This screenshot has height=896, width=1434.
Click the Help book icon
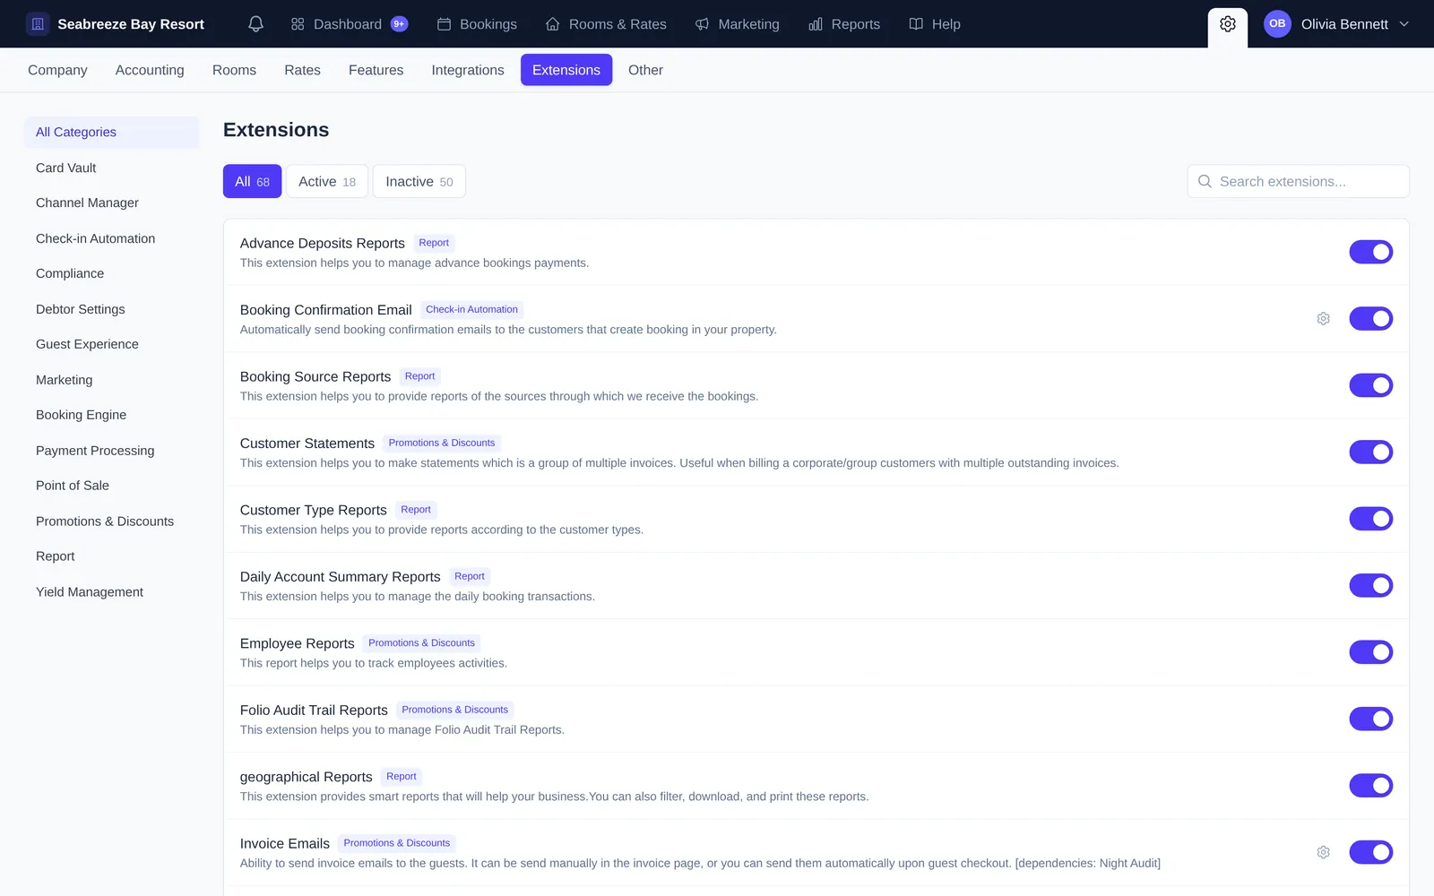coord(916,24)
